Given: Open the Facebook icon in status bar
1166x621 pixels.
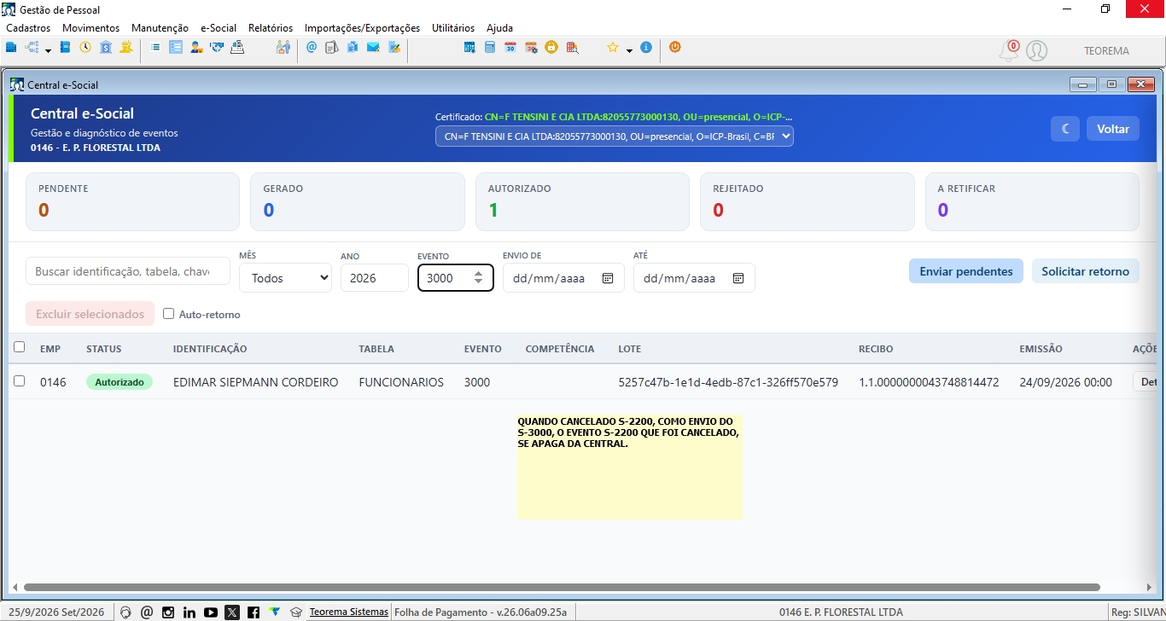Looking at the screenshot, I should point(254,612).
